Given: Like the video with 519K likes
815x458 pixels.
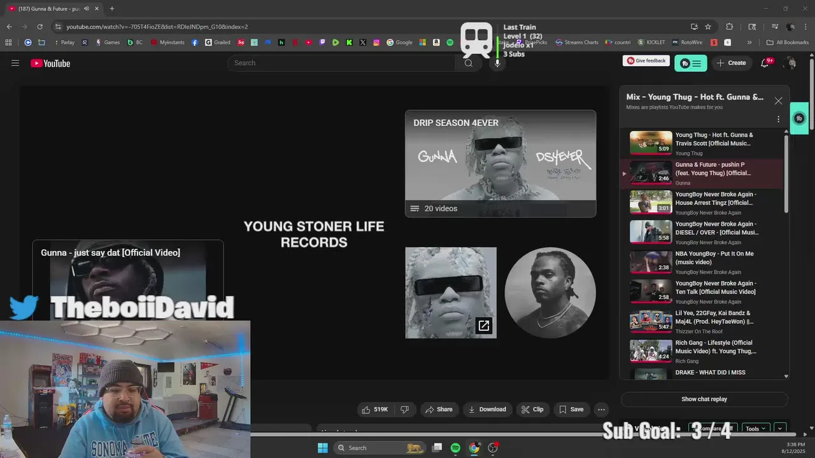Looking at the screenshot, I should point(376,410).
